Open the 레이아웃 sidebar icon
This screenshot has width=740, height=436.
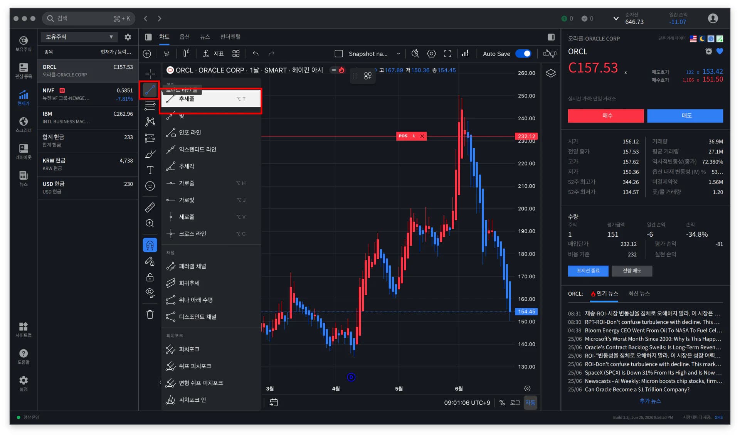tap(24, 152)
